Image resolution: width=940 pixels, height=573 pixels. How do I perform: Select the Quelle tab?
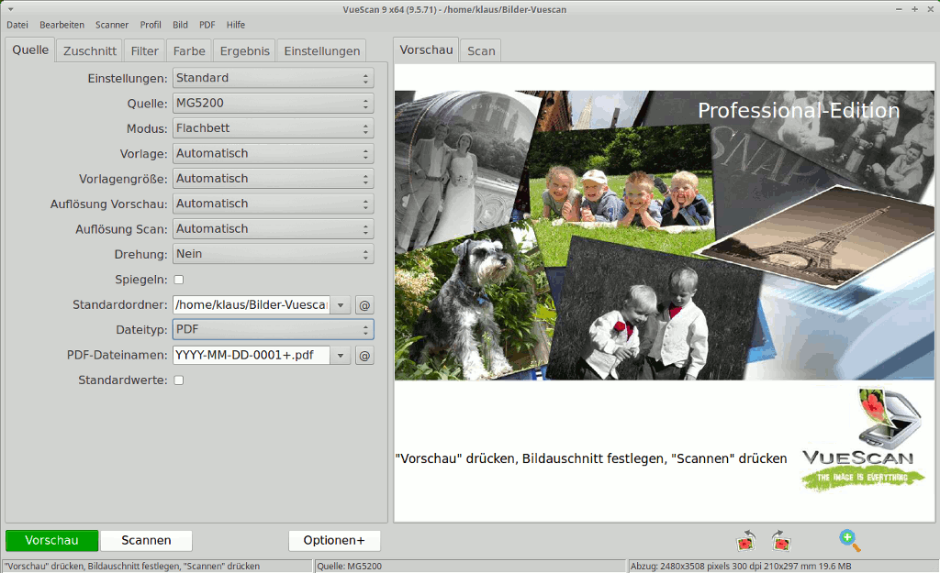30,50
